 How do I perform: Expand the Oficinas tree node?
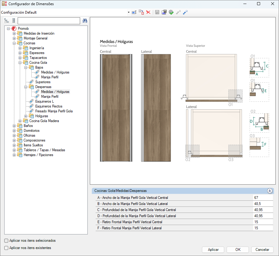pos(14,135)
